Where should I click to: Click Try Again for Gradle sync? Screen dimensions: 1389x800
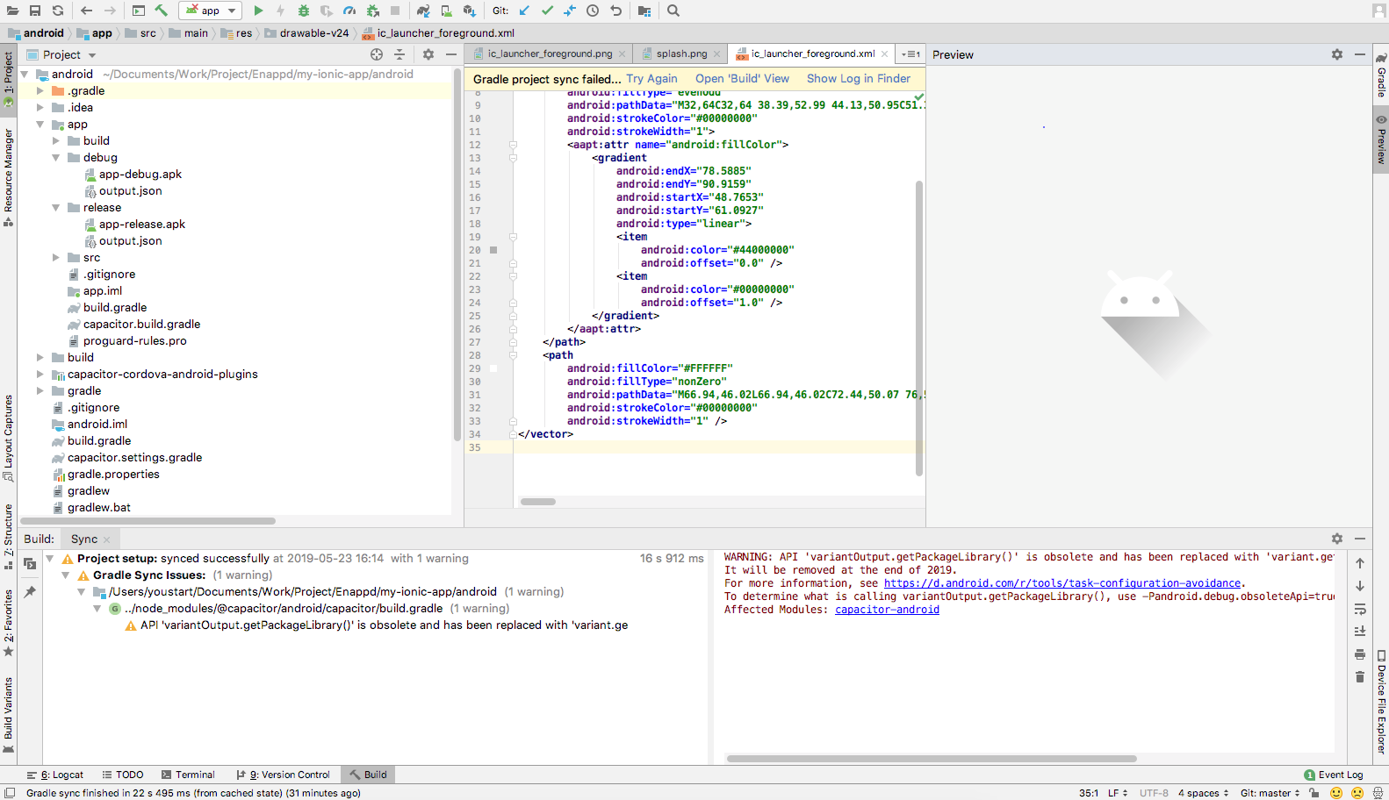pyautogui.click(x=651, y=79)
